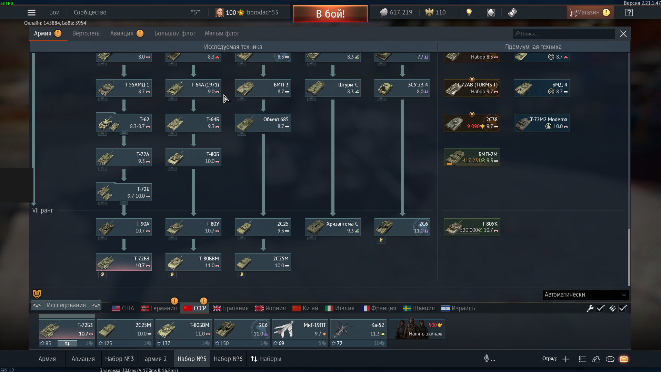This screenshot has width=661, height=372.
Task: Select the Т-64А (1971) vehicle card
Action: coord(193,88)
